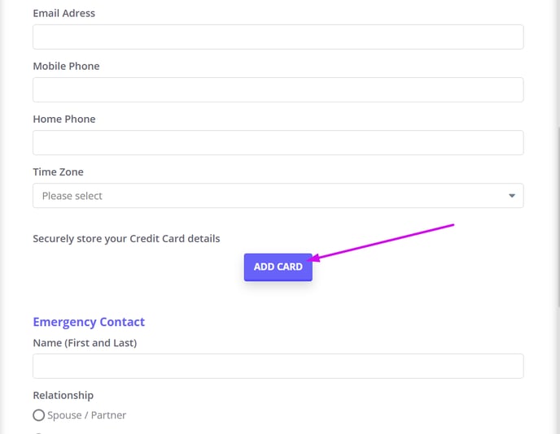Click the Please select placeholder text
This screenshot has width=560, height=434.
pyautogui.click(x=72, y=196)
